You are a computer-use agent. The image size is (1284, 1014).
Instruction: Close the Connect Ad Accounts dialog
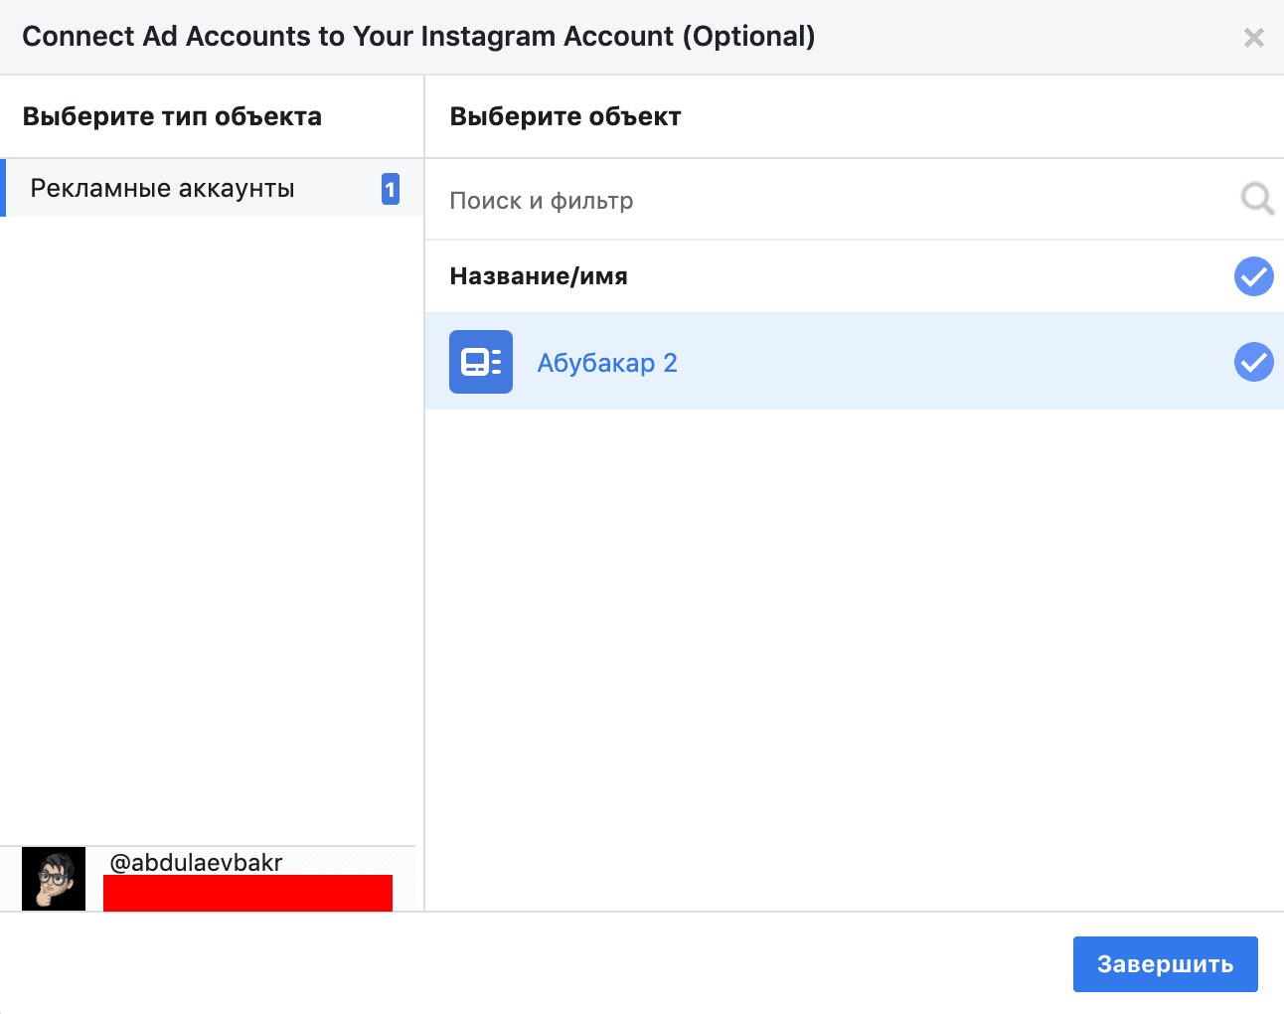(x=1253, y=38)
